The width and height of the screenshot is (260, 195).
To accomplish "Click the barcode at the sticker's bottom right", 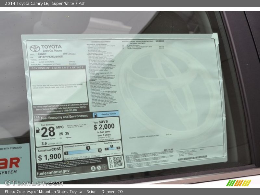I will point(192,158).
